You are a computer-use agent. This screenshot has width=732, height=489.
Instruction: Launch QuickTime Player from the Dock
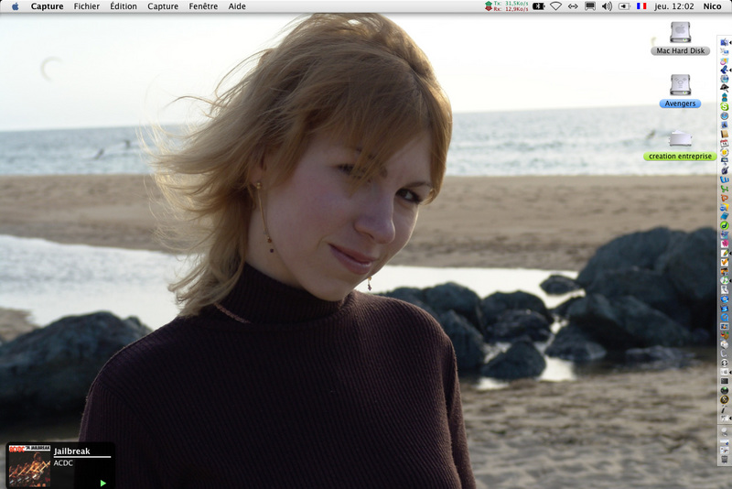pyautogui.click(x=725, y=317)
